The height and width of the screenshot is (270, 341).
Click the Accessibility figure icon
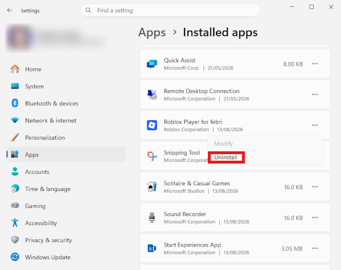click(15, 223)
